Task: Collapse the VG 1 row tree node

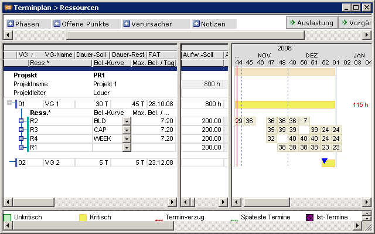Action: click(9, 103)
